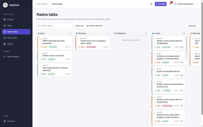Expand the Dejan Kaluđerović user menu chevron
The image size is (203, 127).
(195, 4)
